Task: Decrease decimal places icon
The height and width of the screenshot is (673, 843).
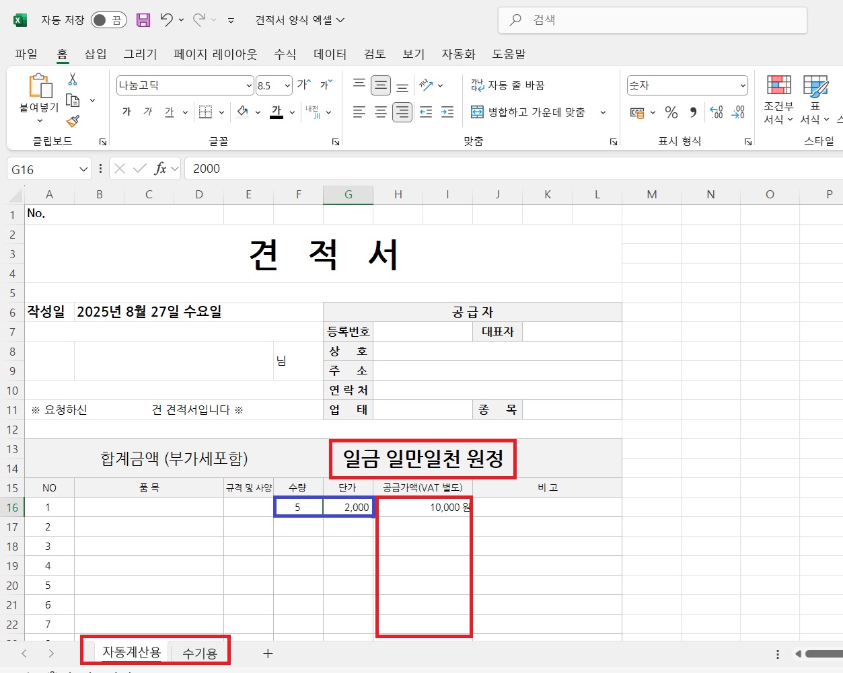Action: (739, 112)
